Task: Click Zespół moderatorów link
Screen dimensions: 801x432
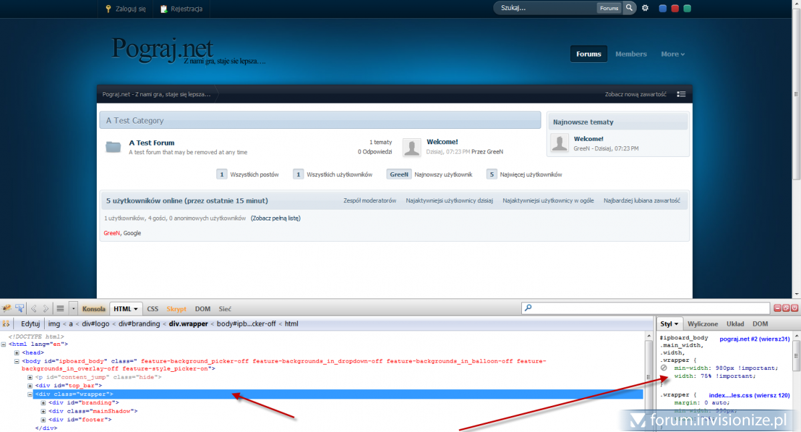Action: coord(370,200)
